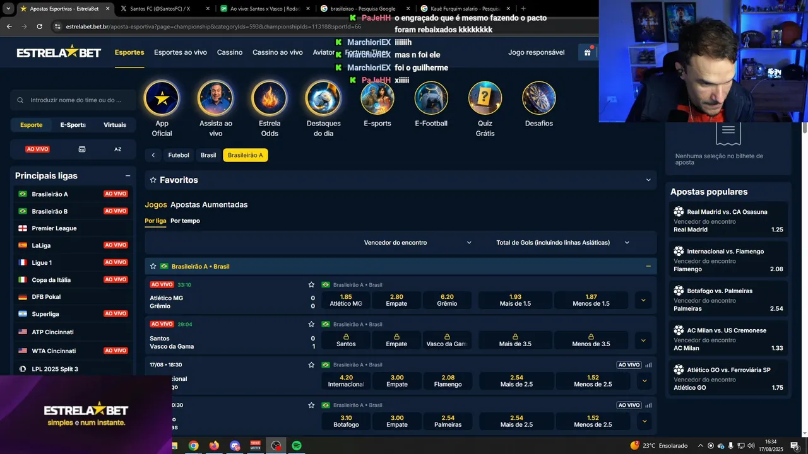Open Firefox from the taskbar

pyautogui.click(x=214, y=446)
